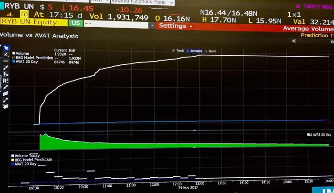
Task: Choose the horizontal line drawing tool
Action: click(x=6, y=61)
